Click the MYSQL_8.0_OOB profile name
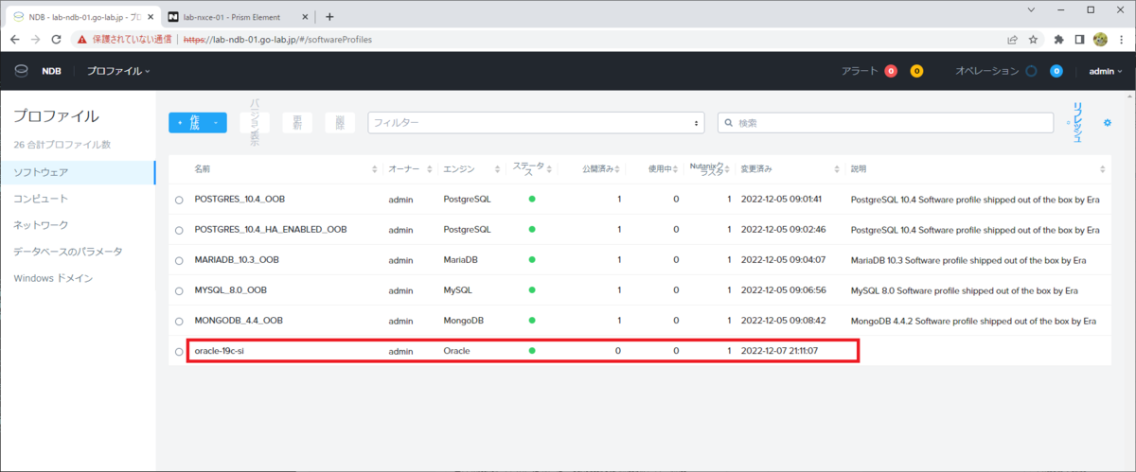This screenshot has width=1136, height=472. [230, 289]
